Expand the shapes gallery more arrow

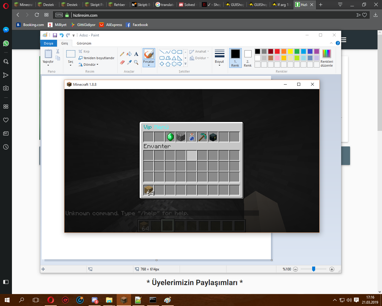[185, 64]
